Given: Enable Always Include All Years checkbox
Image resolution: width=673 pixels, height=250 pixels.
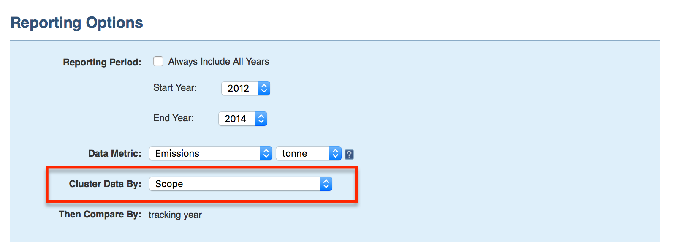Looking at the screenshot, I should 158,62.
